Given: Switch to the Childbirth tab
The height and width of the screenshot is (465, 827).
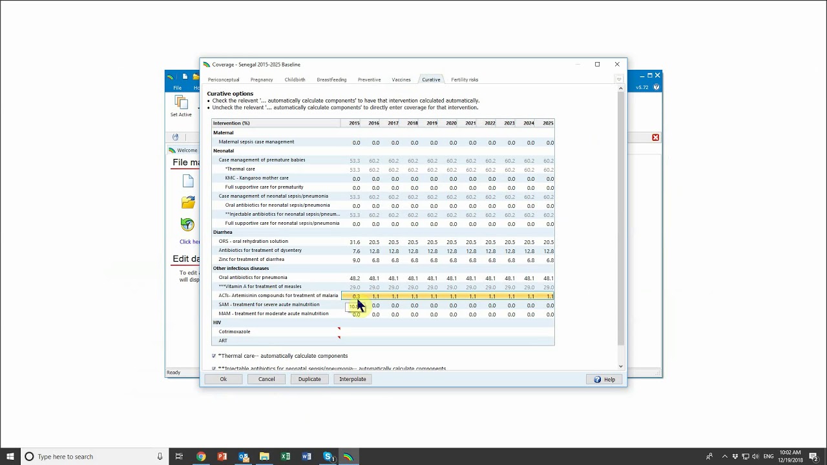Looking at the screenshot, I should [295, 79].
